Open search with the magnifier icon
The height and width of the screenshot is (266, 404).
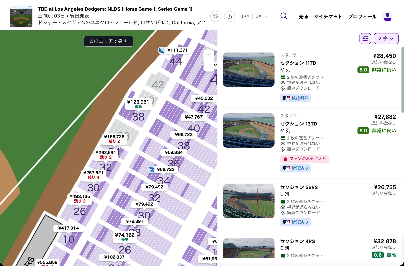(x=284, y=16)
